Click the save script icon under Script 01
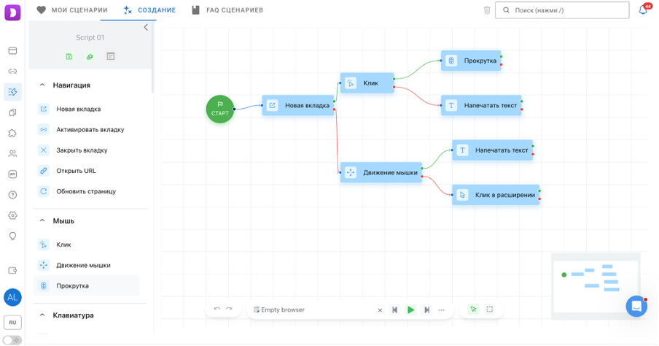Viewport: 659px width, 346px height. 69,56
